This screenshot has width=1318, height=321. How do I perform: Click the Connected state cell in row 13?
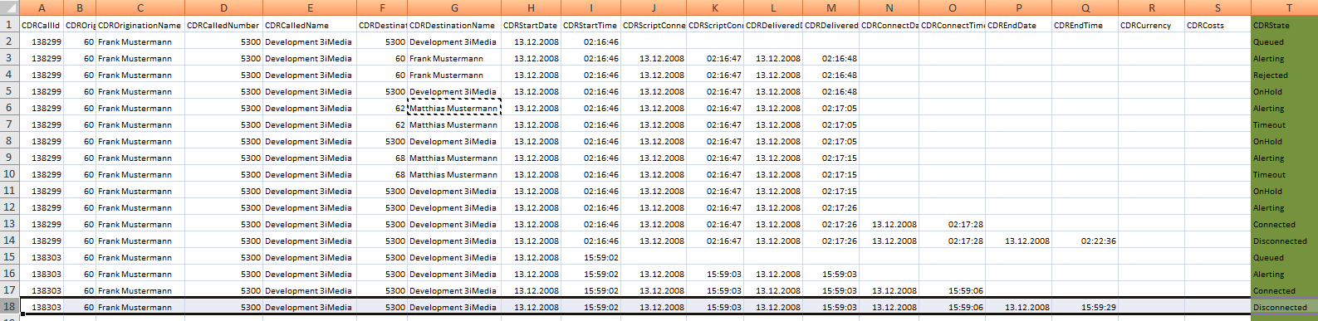coord(1284,224)
